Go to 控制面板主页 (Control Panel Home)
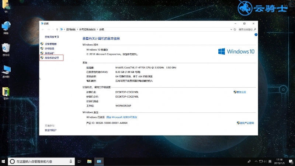Viewport: 295px width, 166px height. click(52, 37)
